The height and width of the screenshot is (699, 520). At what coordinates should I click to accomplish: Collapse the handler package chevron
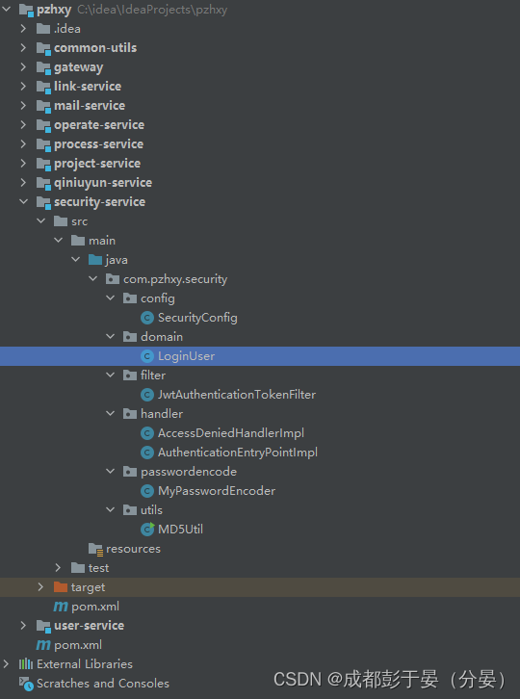pyautogui.click(x=111, y=413)
